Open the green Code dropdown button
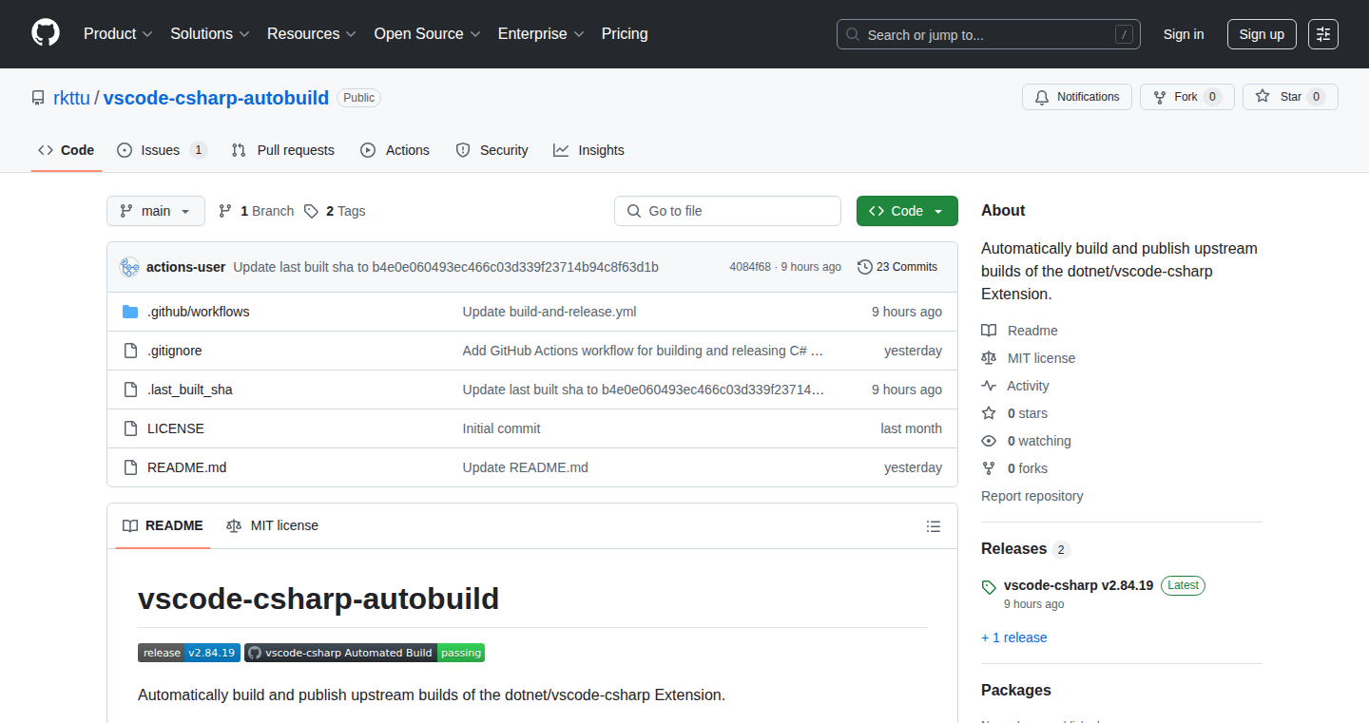The image size is (1369, 723). (907, 211)
